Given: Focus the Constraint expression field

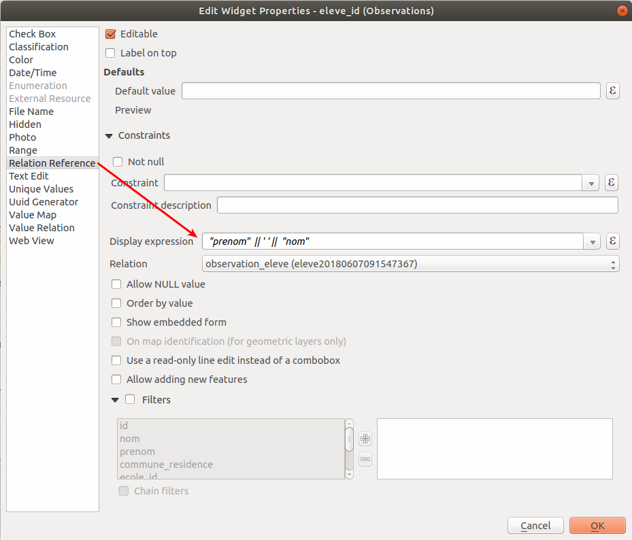Looking at the screenshot, I should coord(373,182).
